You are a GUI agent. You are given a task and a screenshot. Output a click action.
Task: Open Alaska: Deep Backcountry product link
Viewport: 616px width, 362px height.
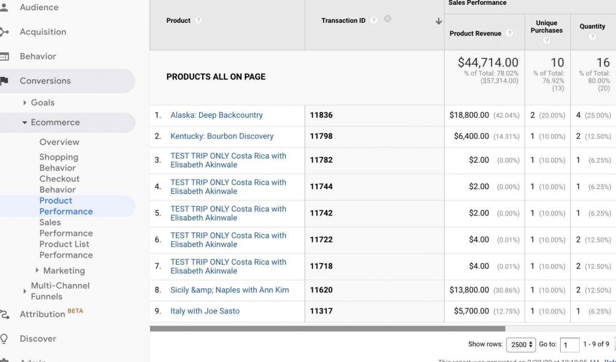coord(217,115)
